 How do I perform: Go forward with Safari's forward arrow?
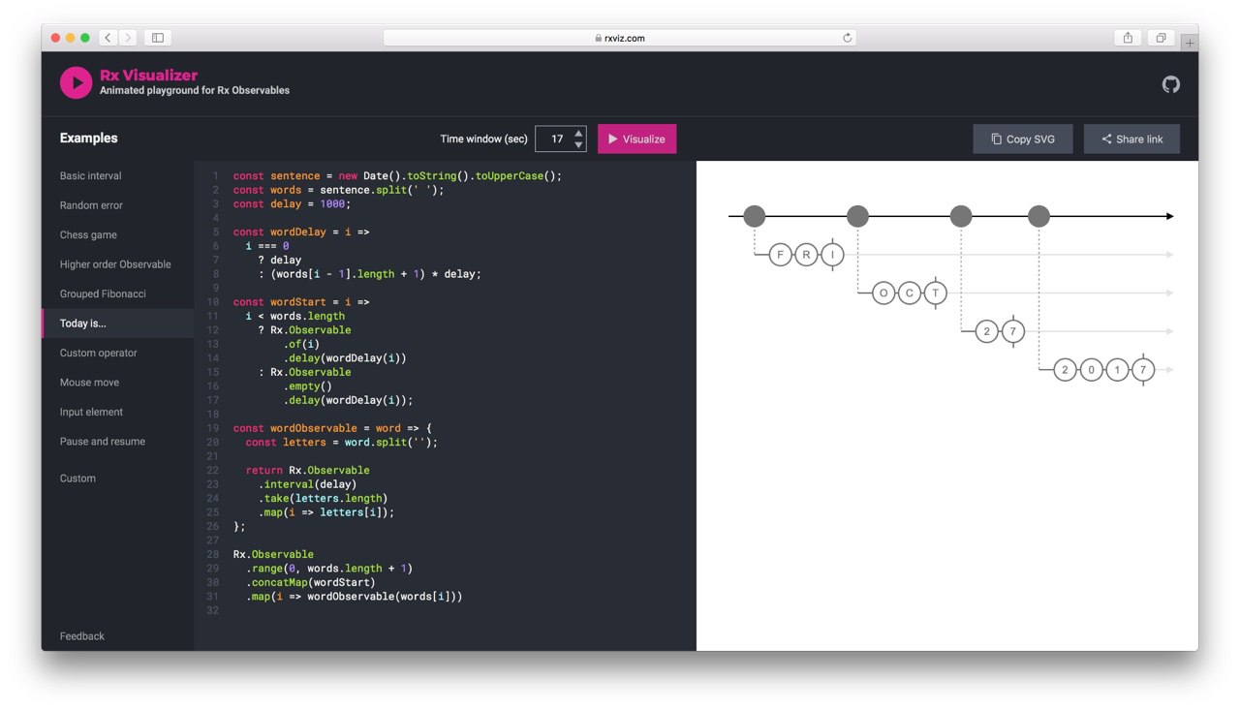pos(128,38)
